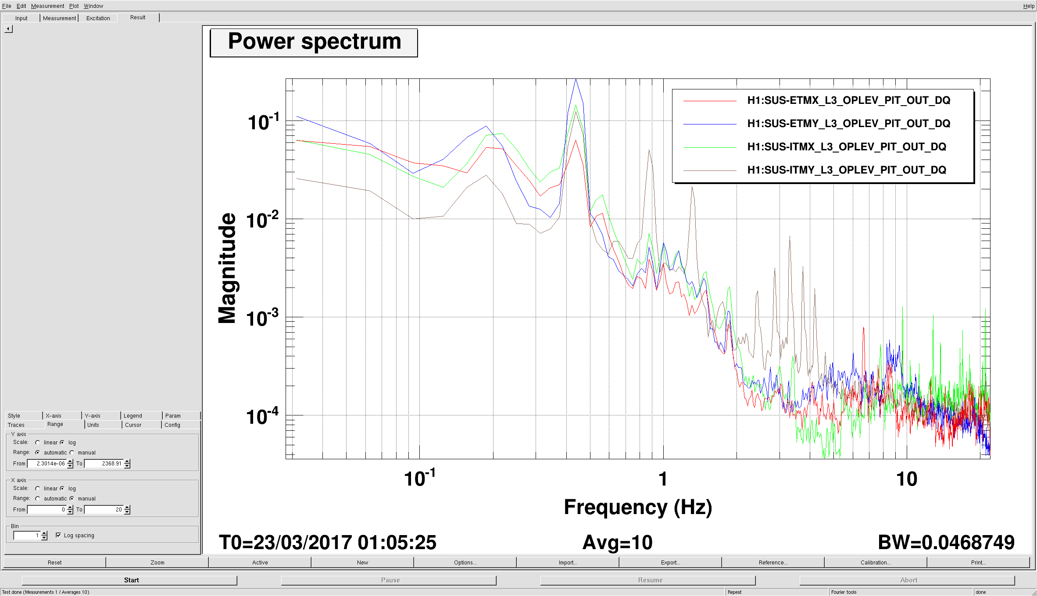The height and width of the screenshot is (596, 1037).
Task: Open the Help menu
Action: [1029, 6]
